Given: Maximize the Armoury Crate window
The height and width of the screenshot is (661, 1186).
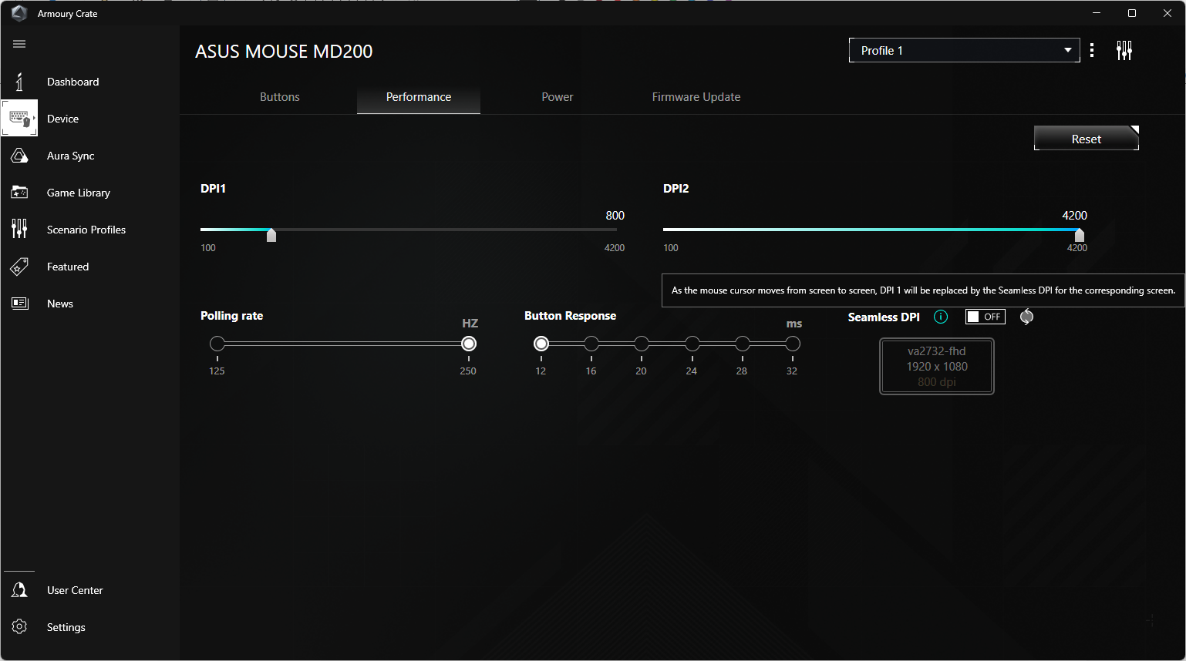Looking at the screenshot, I should 1132,13.
